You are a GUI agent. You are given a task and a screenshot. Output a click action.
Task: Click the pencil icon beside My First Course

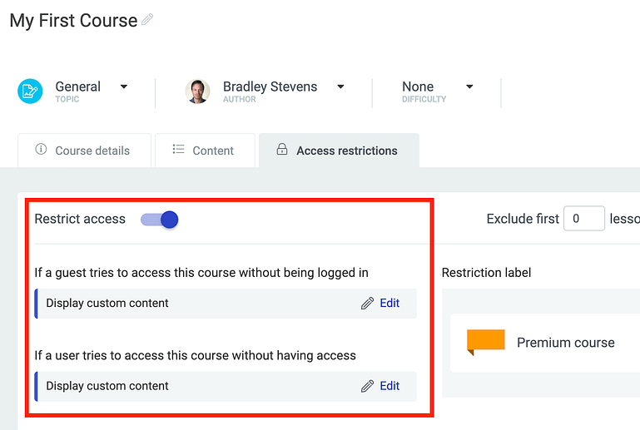[x=147, y=20]
